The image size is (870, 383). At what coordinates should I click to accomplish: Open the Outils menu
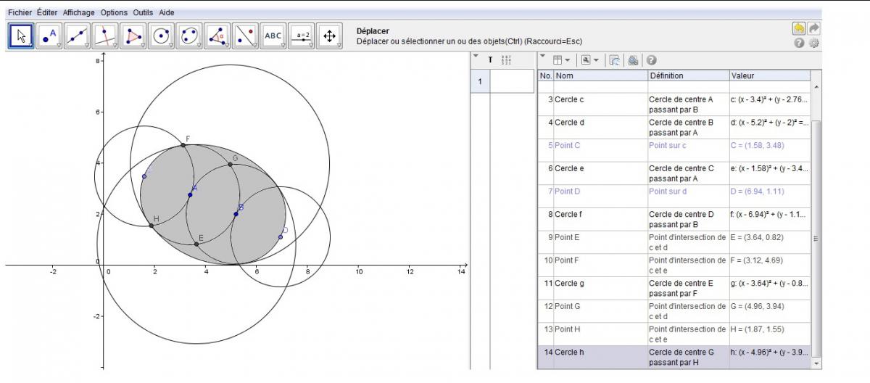tap(143, 12)
